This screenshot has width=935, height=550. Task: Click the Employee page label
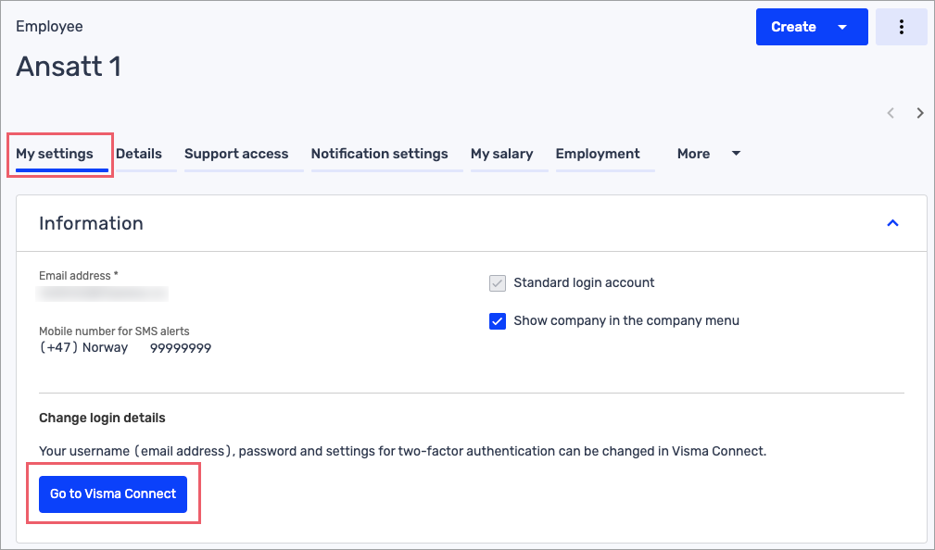[49, 26]
